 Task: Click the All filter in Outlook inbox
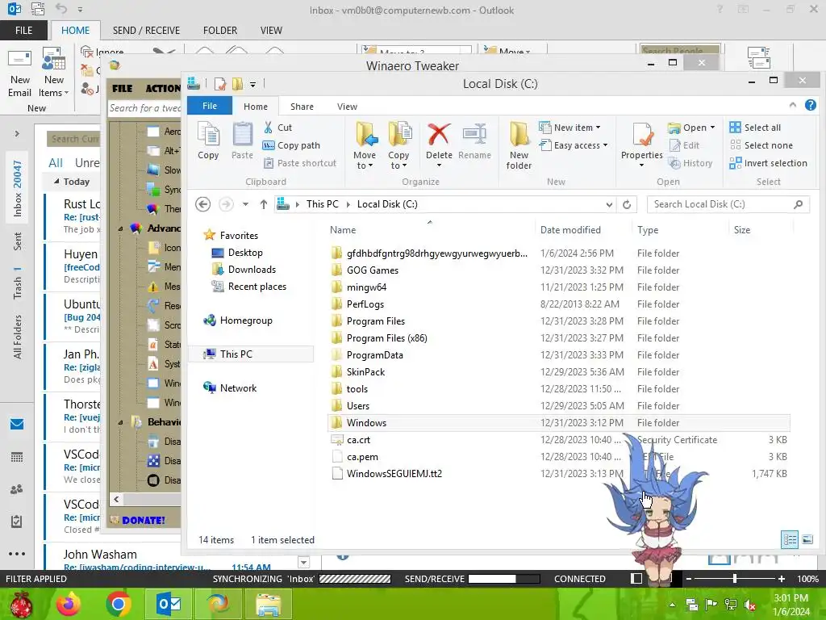[x=56, y=163]
